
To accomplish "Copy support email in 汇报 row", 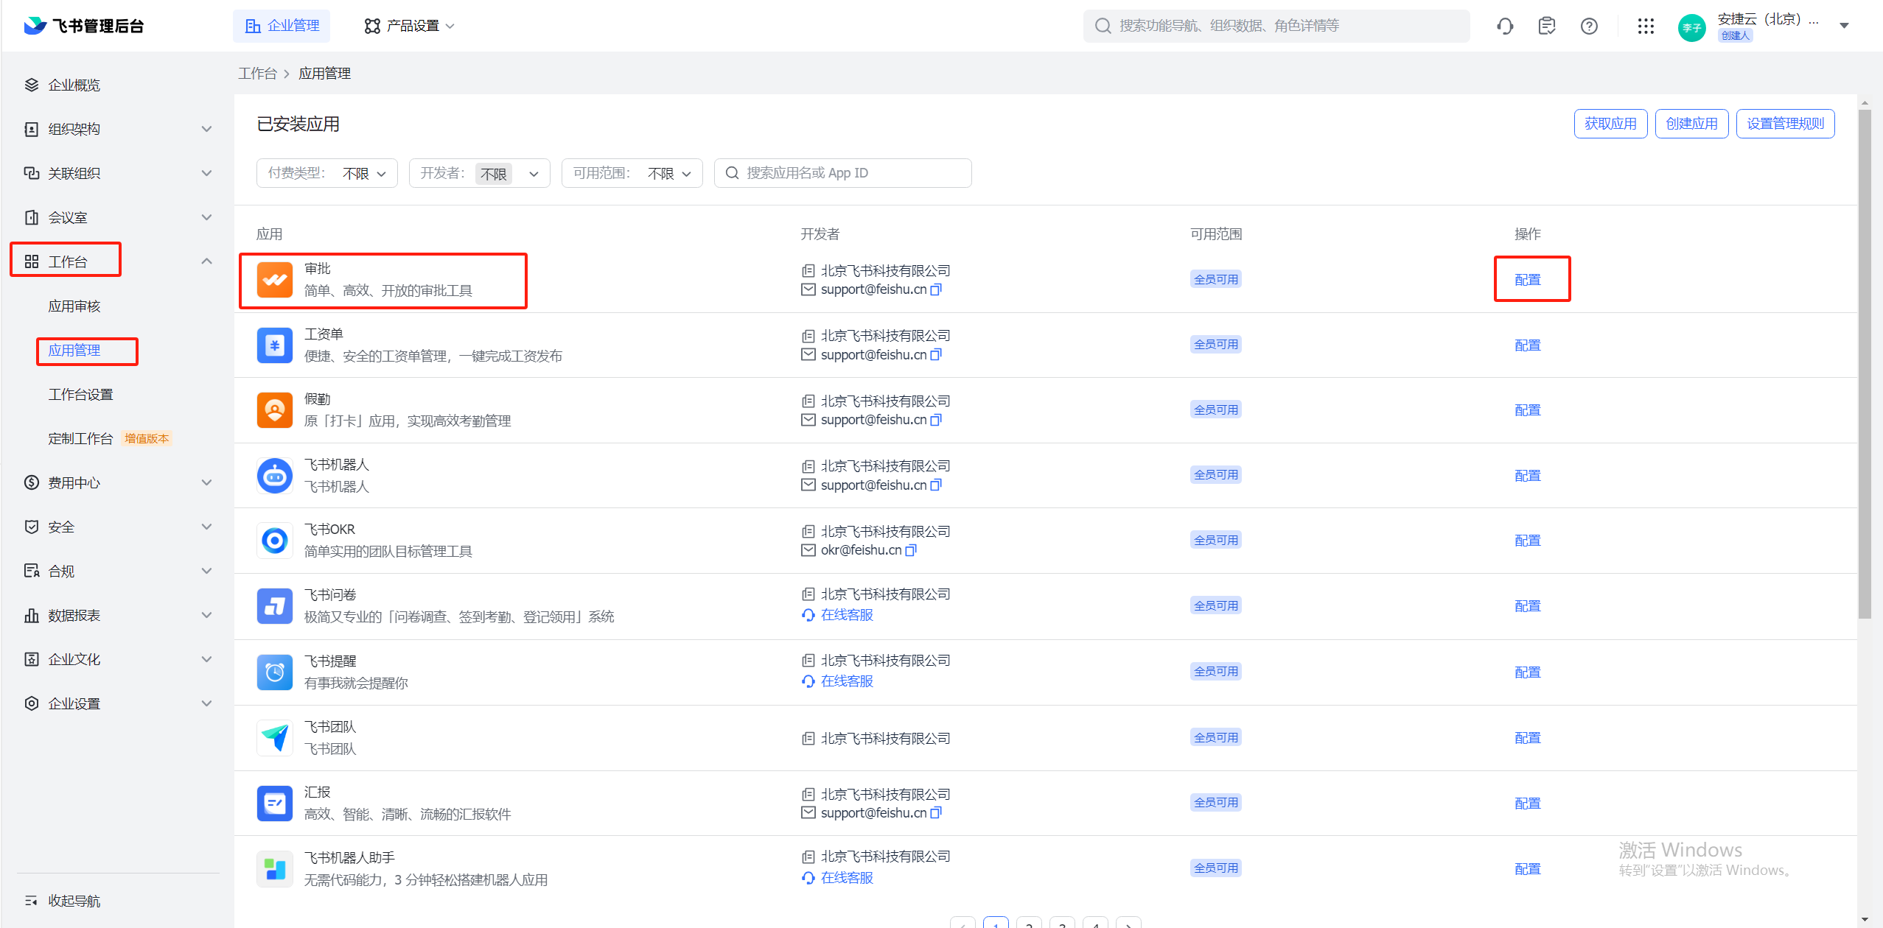I will click(x=936, y=813).
